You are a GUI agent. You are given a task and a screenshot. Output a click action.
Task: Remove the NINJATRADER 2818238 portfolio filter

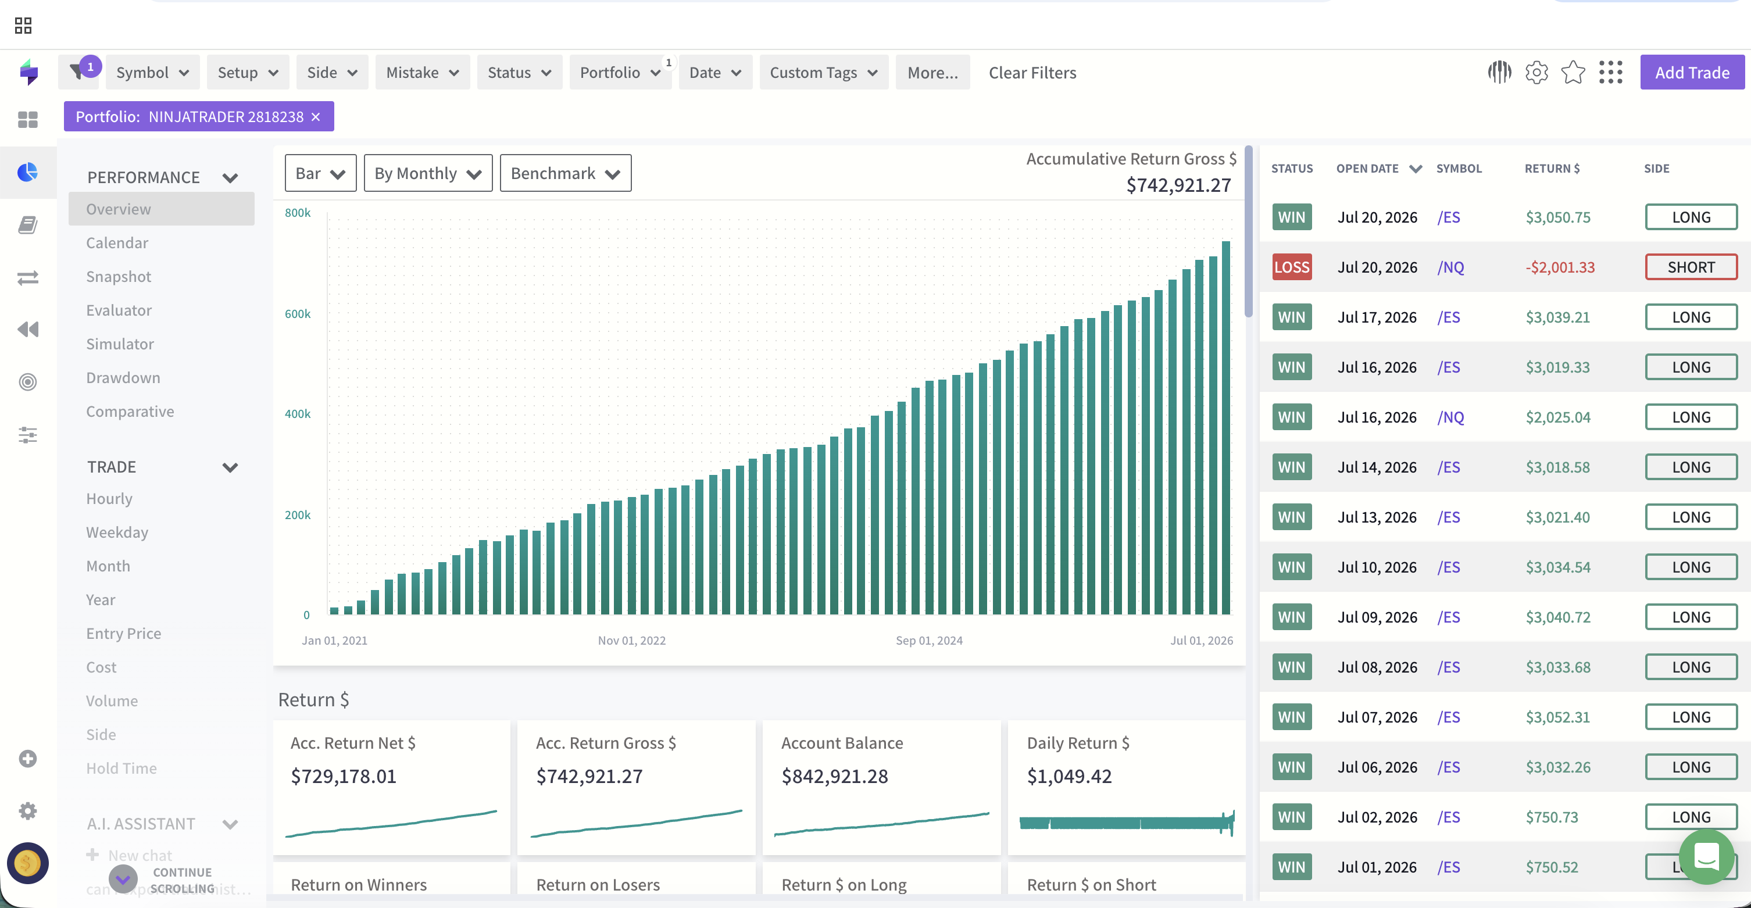(316, 117)
